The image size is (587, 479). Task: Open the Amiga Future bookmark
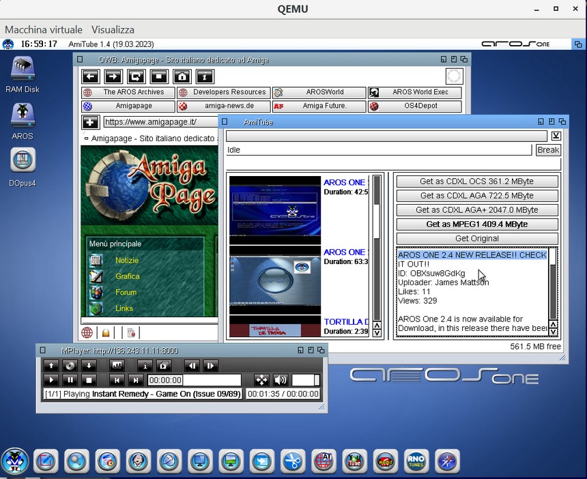[x=319, y=106]
